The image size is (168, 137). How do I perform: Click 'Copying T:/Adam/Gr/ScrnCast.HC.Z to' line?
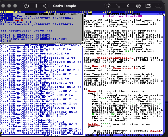(x=36, y=83)
